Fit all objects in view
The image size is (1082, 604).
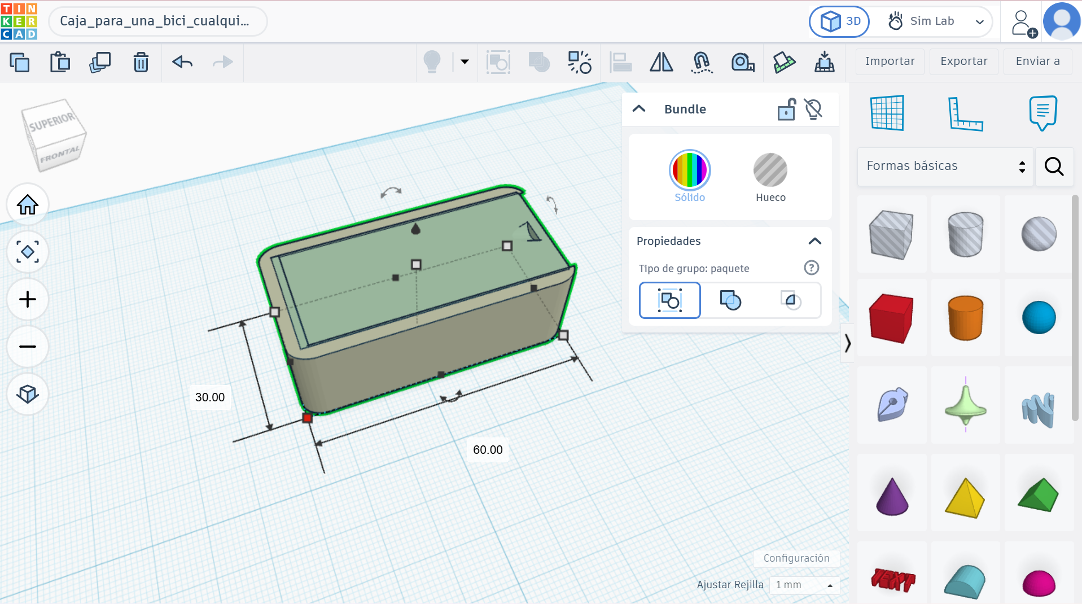click(28, 252)
